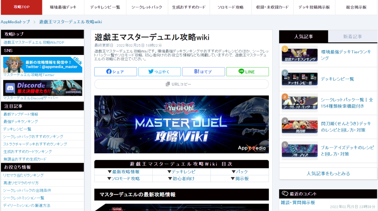
Task: Open the 生成おすすめカード navigation tab
Action: point(189,7)
